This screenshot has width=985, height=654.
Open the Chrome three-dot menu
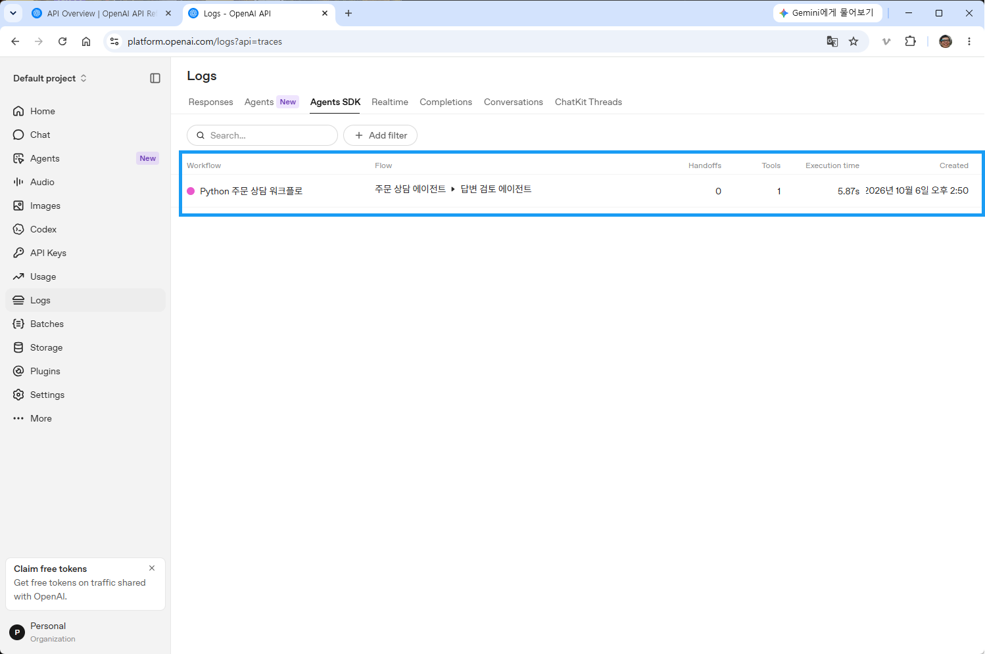click(969, 41)
